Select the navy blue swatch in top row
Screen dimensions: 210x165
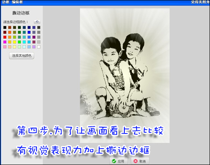(29, 27)
